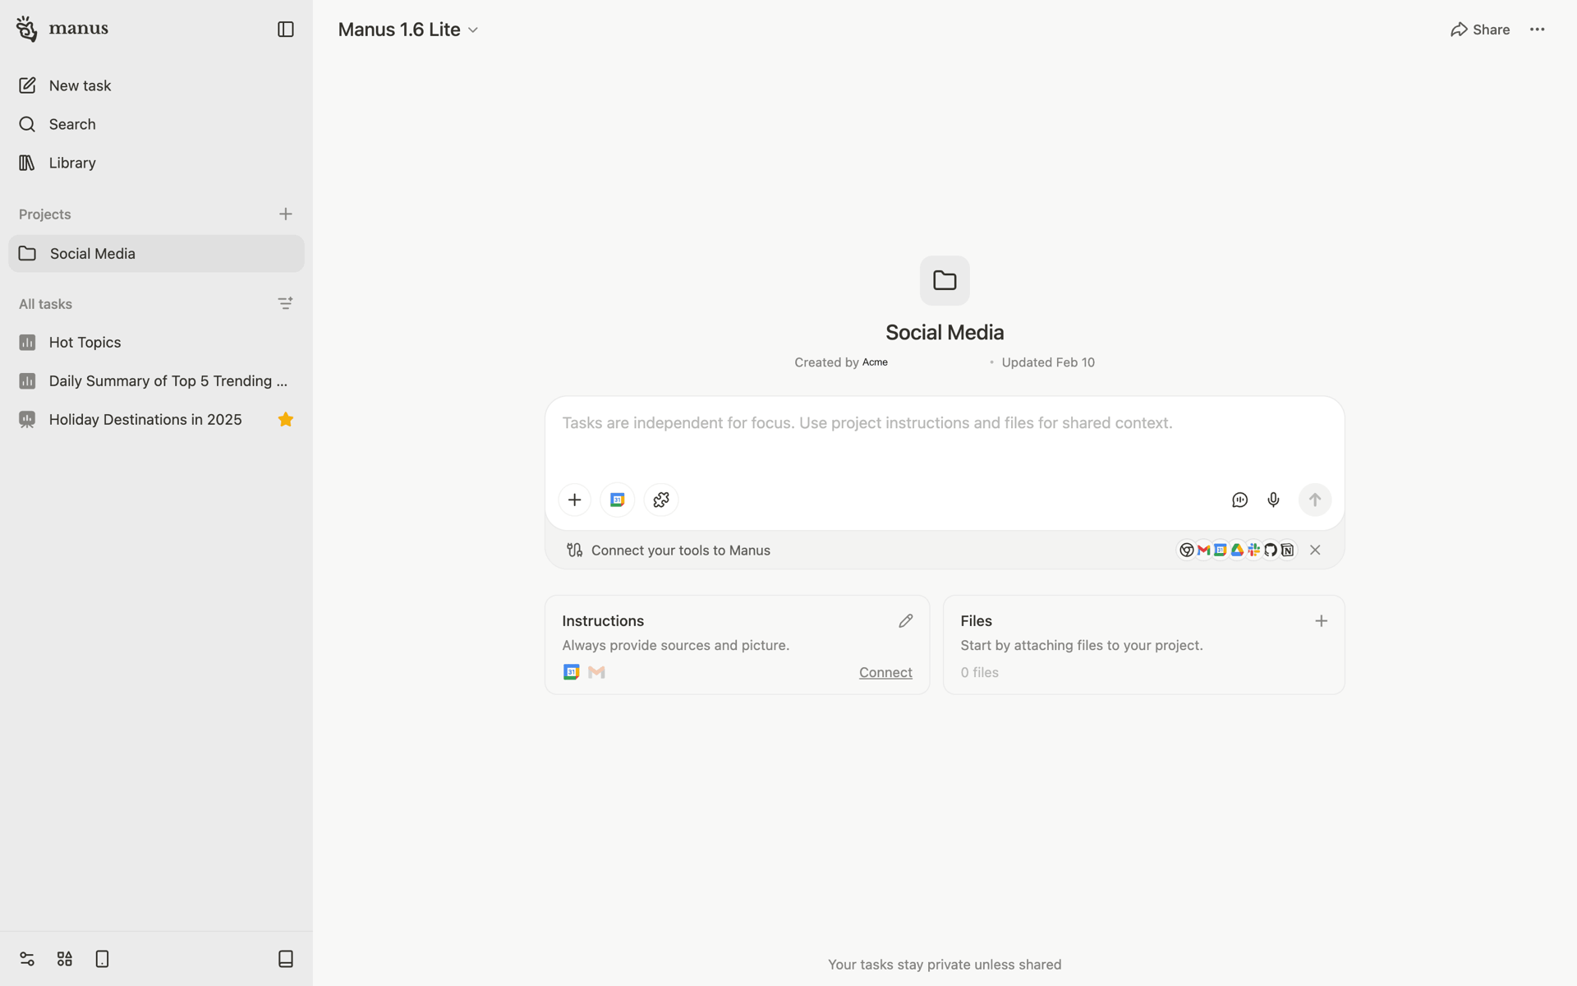Click the Google Calendar icon in the prompt box
This screenshot has height=986, width=1577.
(618, 500)
